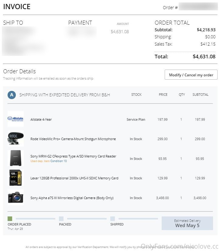Click the Packed progress step square
Viewport: 220px width, 252px height.
click(x=61, y=219)
